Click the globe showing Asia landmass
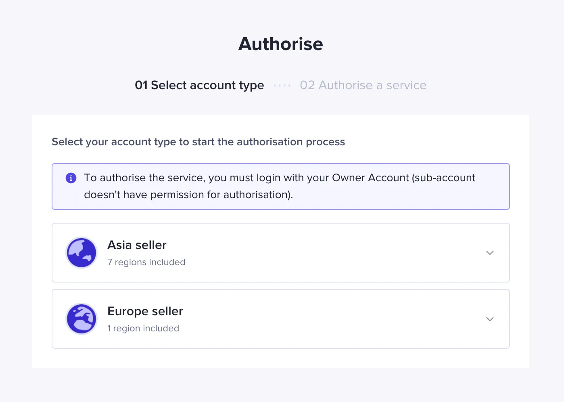The width and height of the screenshot is (564, 402). click(x=81, y=253)
